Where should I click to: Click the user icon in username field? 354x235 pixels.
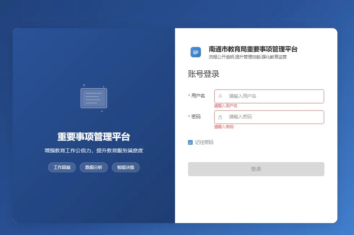(220, 96)
